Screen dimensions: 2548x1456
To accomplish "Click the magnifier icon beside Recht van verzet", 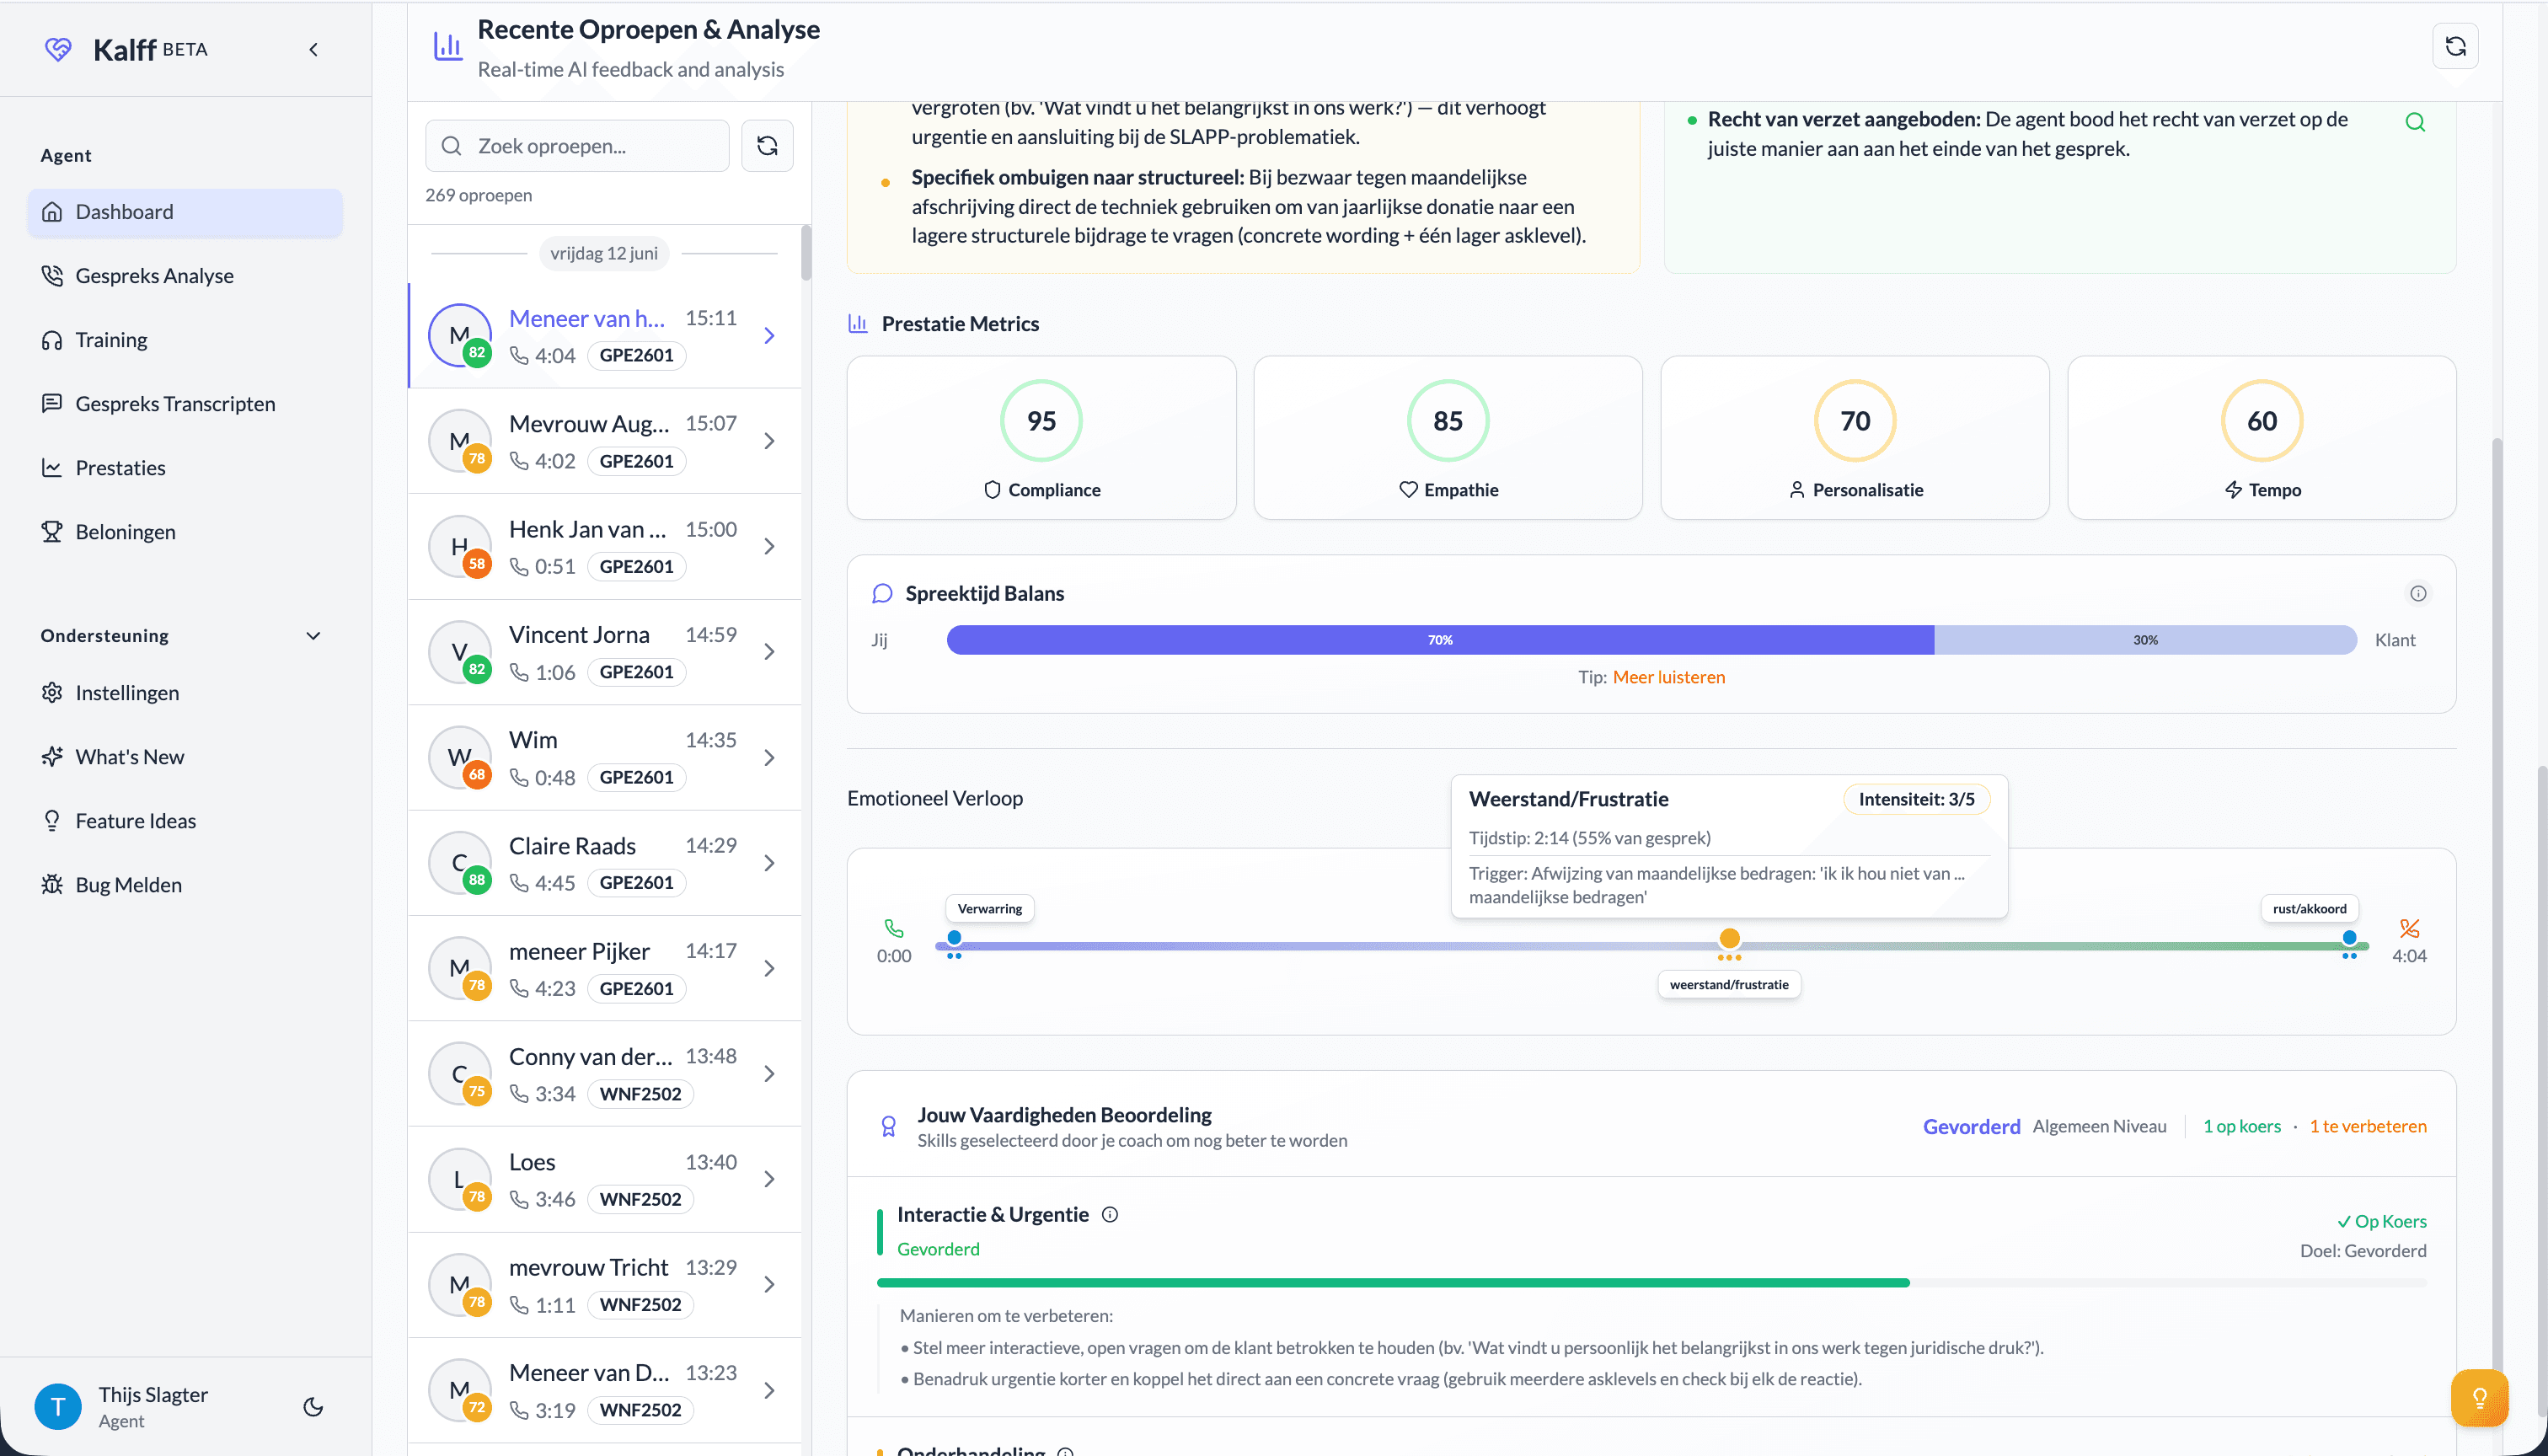I will tap(2415, 122).
